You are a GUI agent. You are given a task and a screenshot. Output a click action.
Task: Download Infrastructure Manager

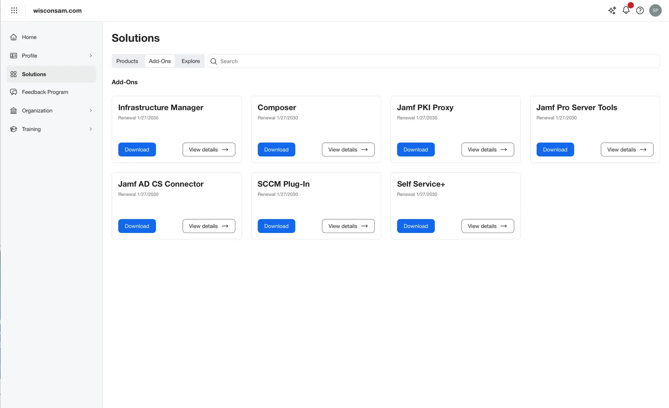[x=137, y=150]
